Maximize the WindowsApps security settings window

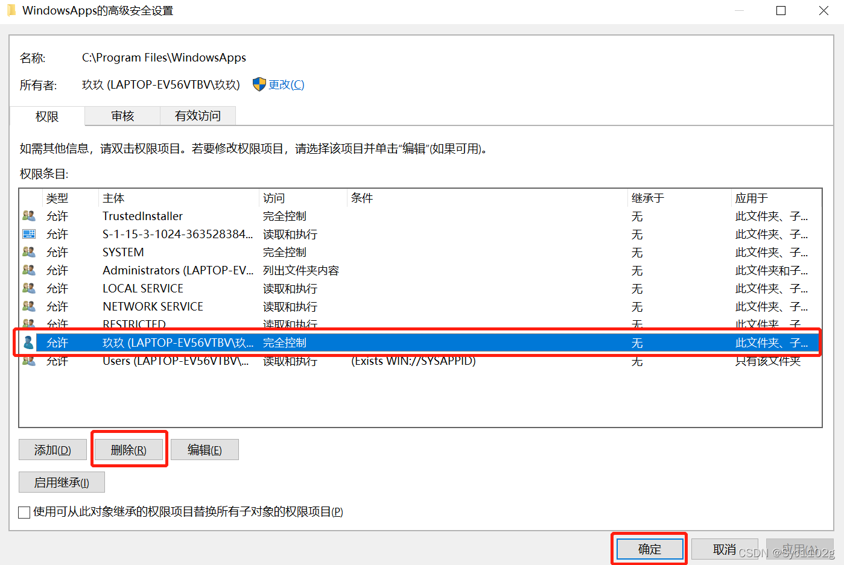781,11
